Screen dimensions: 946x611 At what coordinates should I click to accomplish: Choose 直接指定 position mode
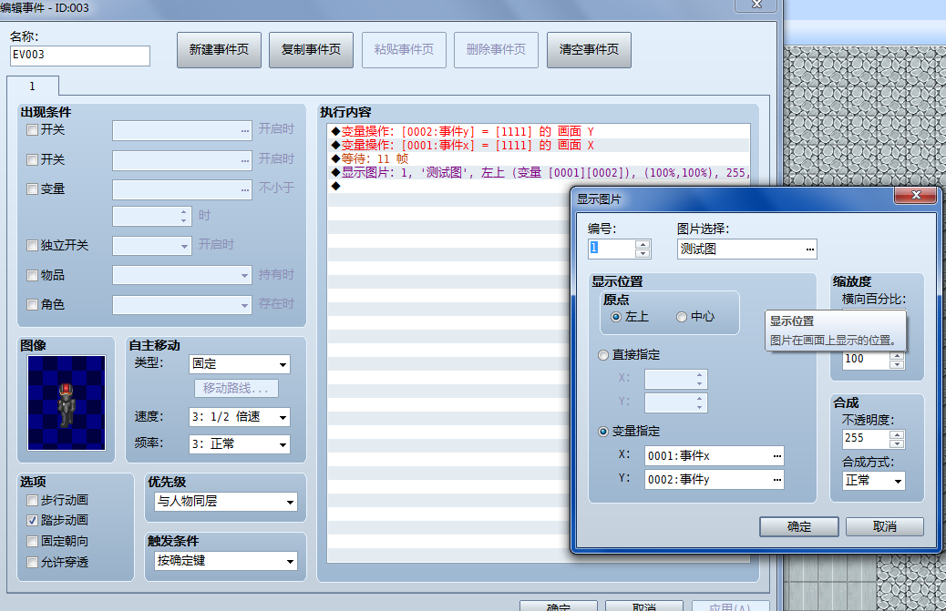click(x=603, y=355)
